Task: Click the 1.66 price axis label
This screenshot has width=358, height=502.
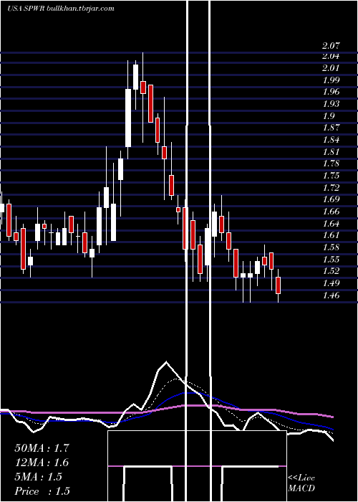Action: (331, 212)
